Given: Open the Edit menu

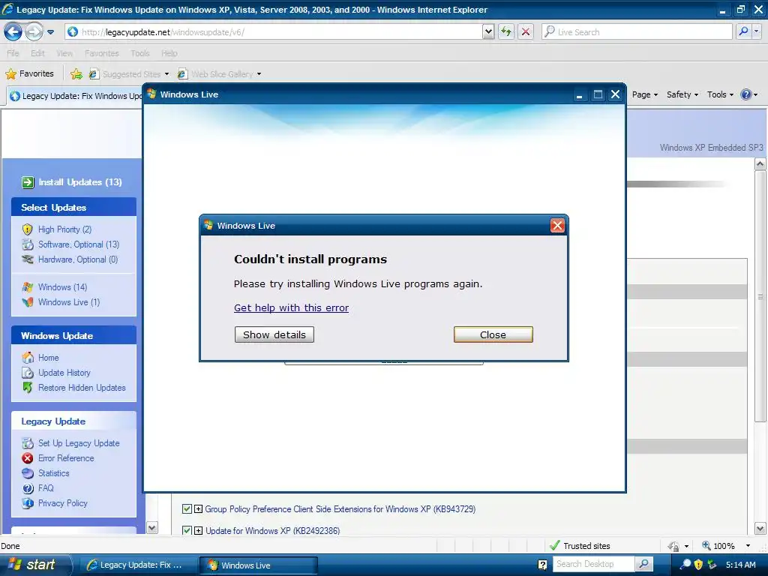Looking at the screenshot, I should (x=37, y=53).
